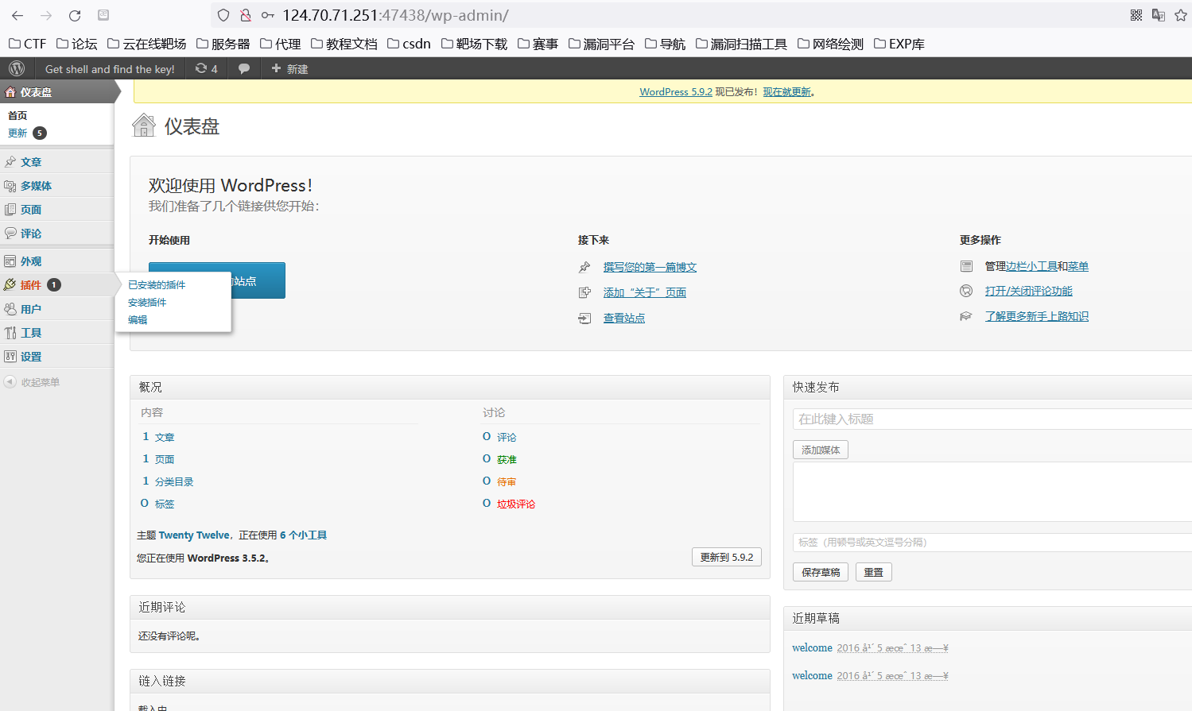The height and width of the screenshot is (711, 1192).
Task: Click 添加"关于"页面 link
Action: click(644, 292)
